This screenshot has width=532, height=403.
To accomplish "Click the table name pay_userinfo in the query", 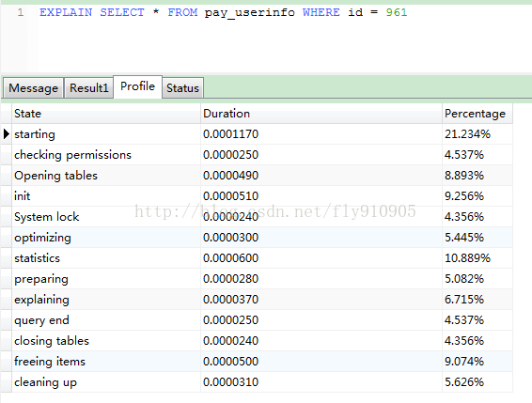I will (x=250, y=13).
